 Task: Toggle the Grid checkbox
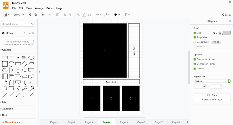(195, 33)
